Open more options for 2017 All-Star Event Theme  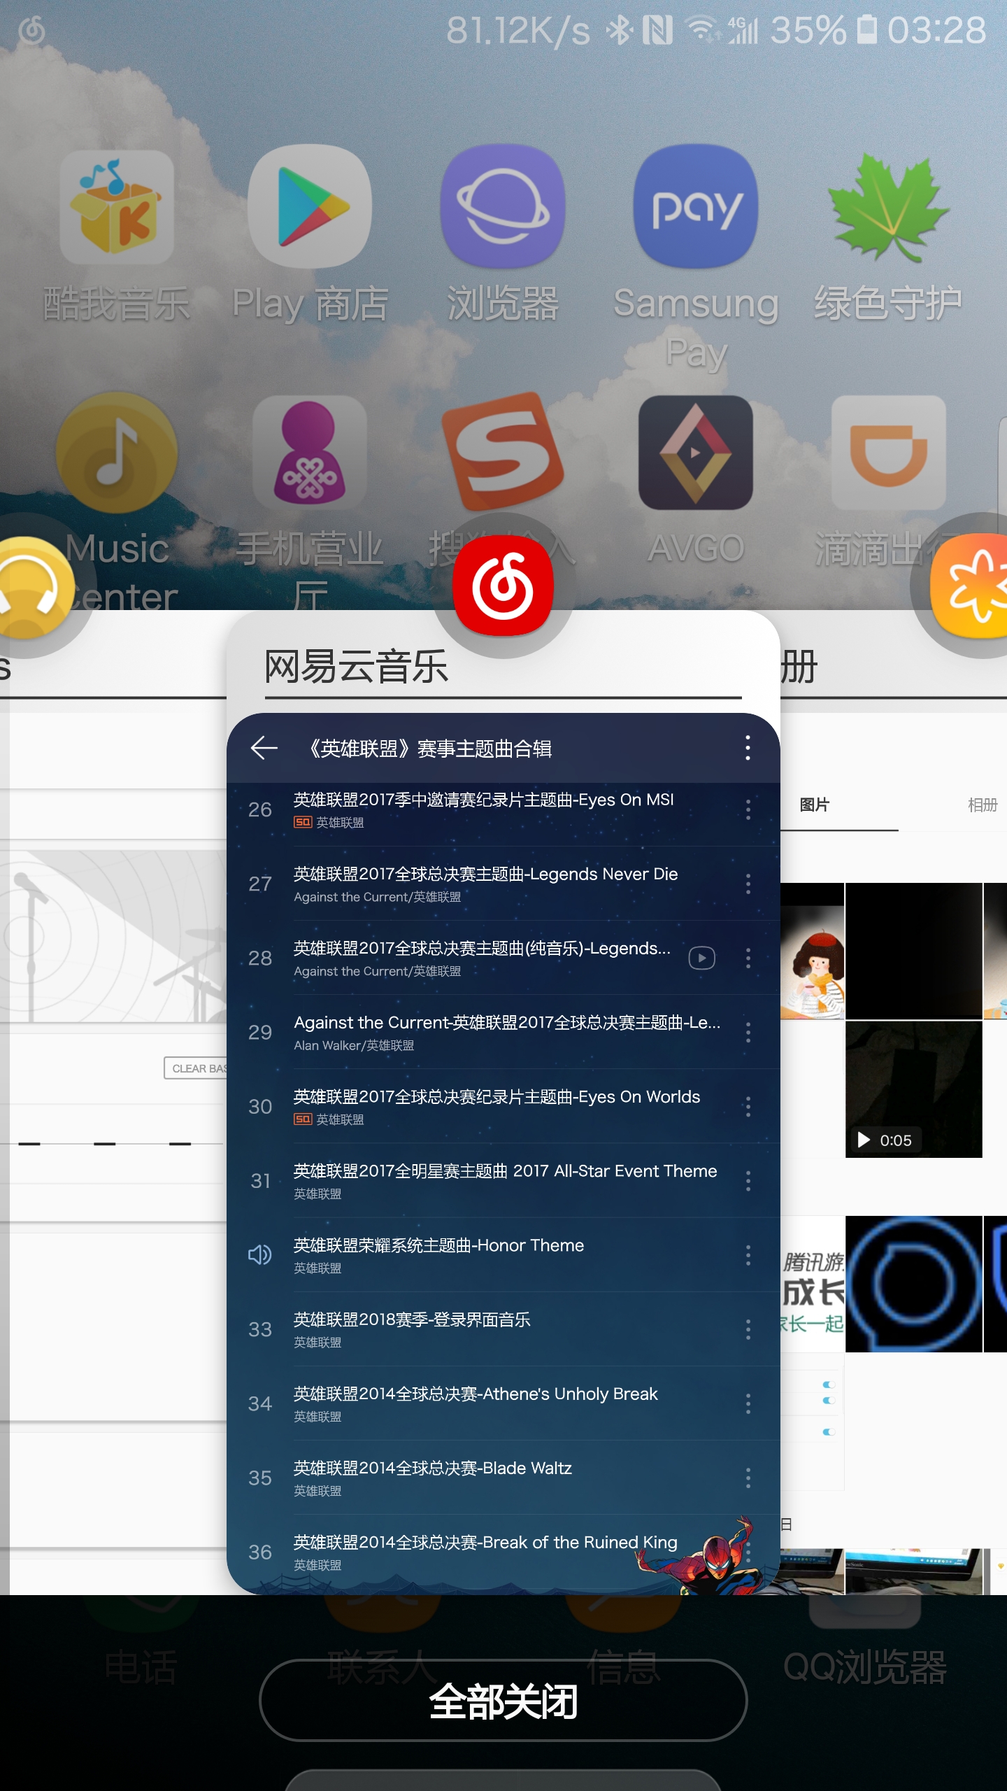click(x=748, y=1181)
